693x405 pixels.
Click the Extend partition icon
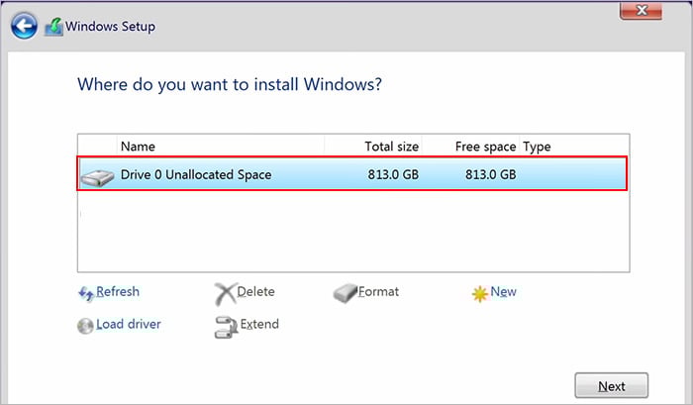tap(225, 325)
